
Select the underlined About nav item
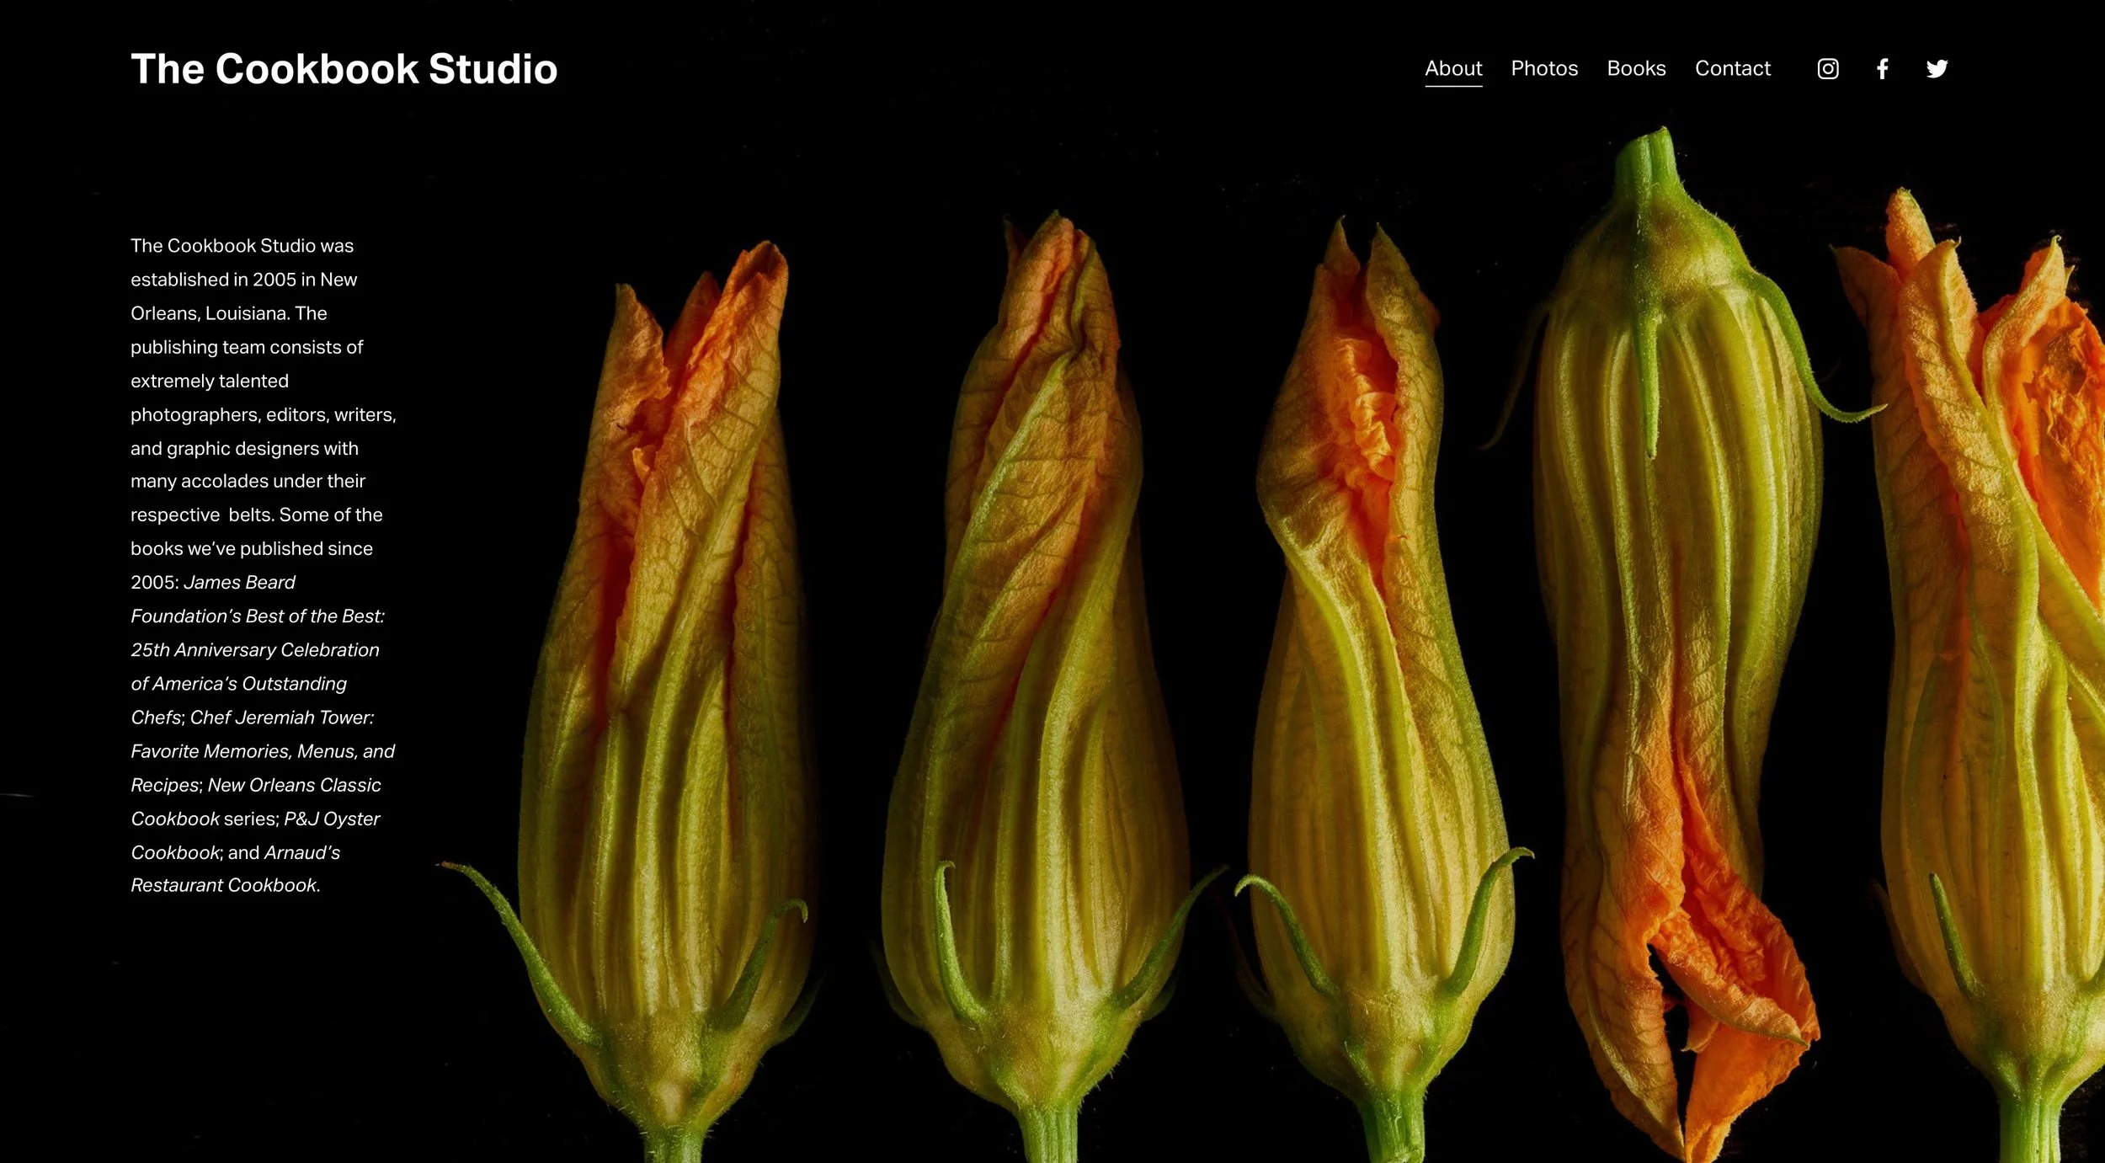point(1452,69)
